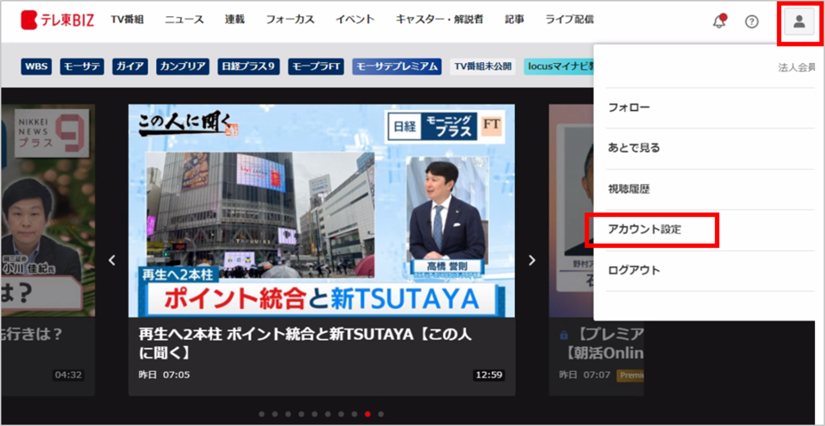
Task: Open the user account profile icon
Action: [799, 23]
